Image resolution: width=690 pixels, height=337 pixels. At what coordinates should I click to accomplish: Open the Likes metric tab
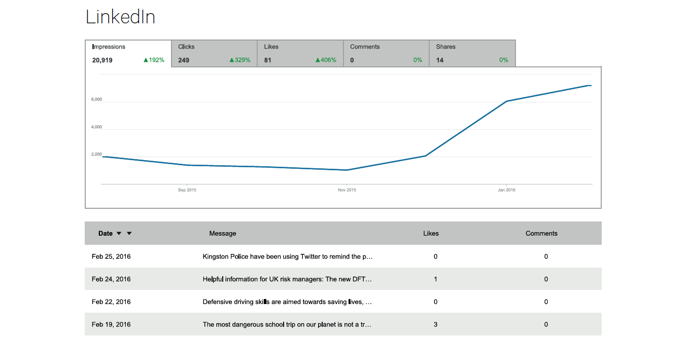point(300,54)
